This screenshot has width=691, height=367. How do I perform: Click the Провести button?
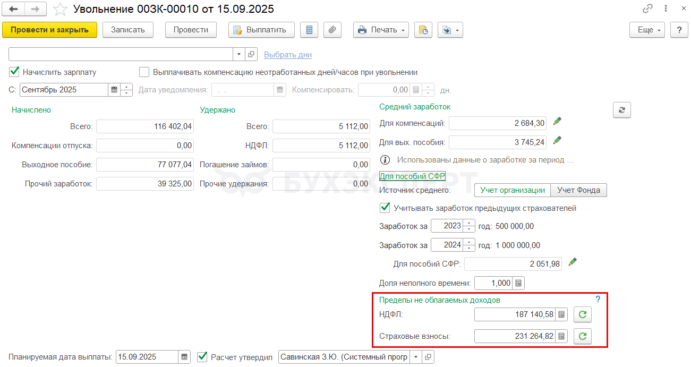pos(191,30)
